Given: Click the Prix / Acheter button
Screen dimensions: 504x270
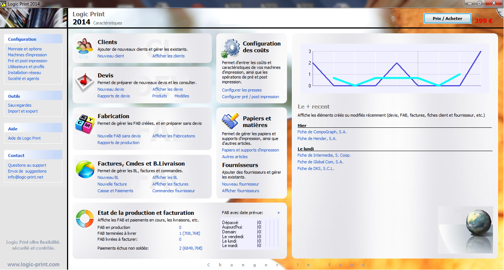Looking at the screenshot, I should click(x=447, y=19).
